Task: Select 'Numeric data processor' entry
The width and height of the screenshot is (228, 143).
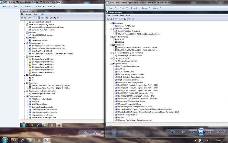Action: [127, 115]
